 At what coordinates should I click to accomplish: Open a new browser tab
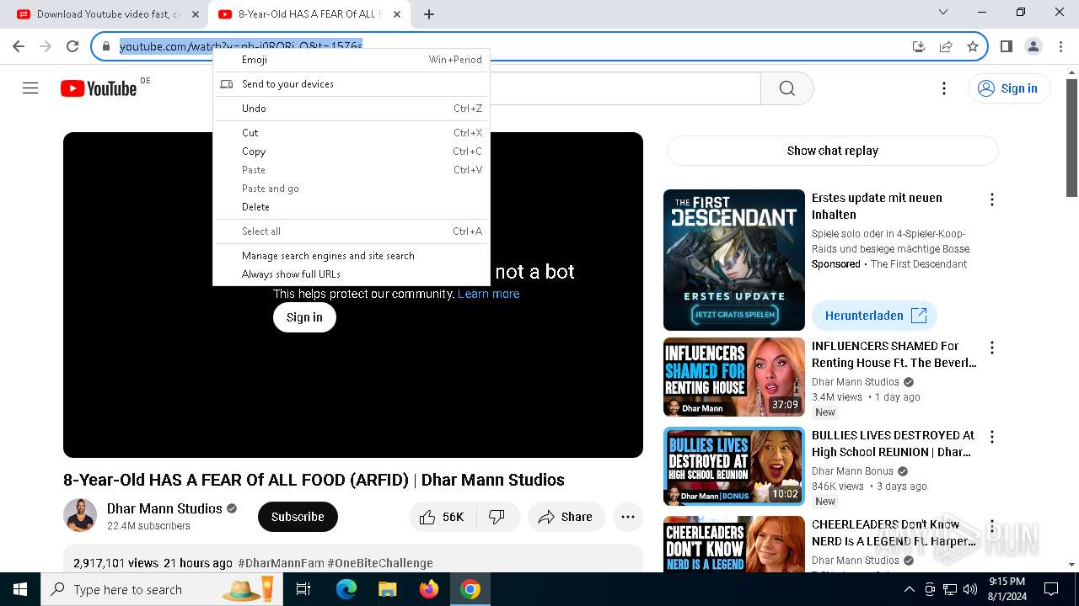click(429, 14)
